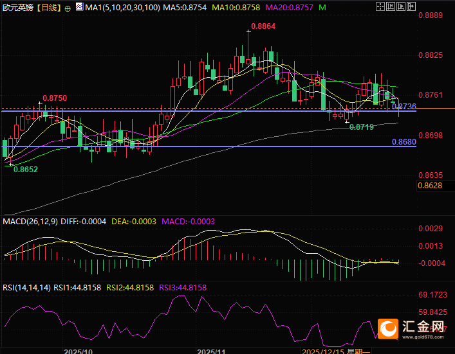The height and width of the screenshot is (354, 455).
Task: Click the orange 汇金网 logo icon
Action: pyautogui.click(x=388, y=328)
